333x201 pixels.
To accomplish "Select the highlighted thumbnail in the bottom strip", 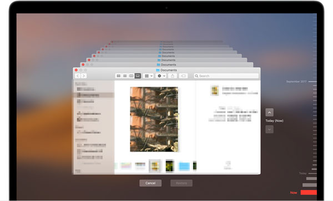I will pos(155,166).
